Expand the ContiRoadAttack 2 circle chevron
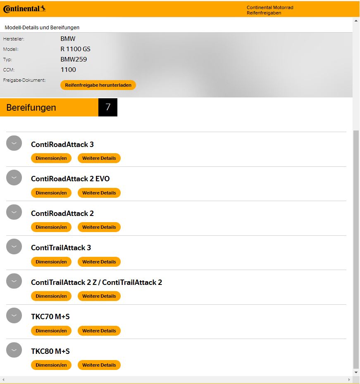 click(x=14, y=212)
